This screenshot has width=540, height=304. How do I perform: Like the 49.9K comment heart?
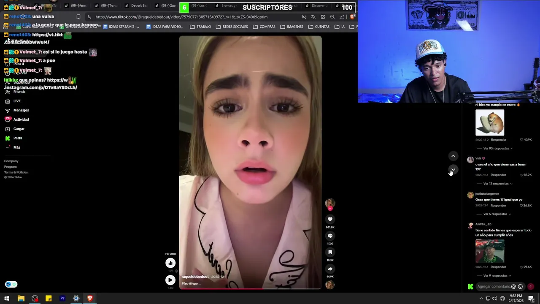(521, 140)
